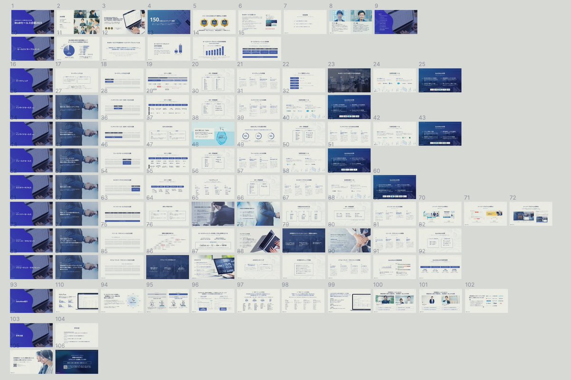Select slide 19 in the マーケティング row
Screen dimensions: 571x380
click(168, 80)
